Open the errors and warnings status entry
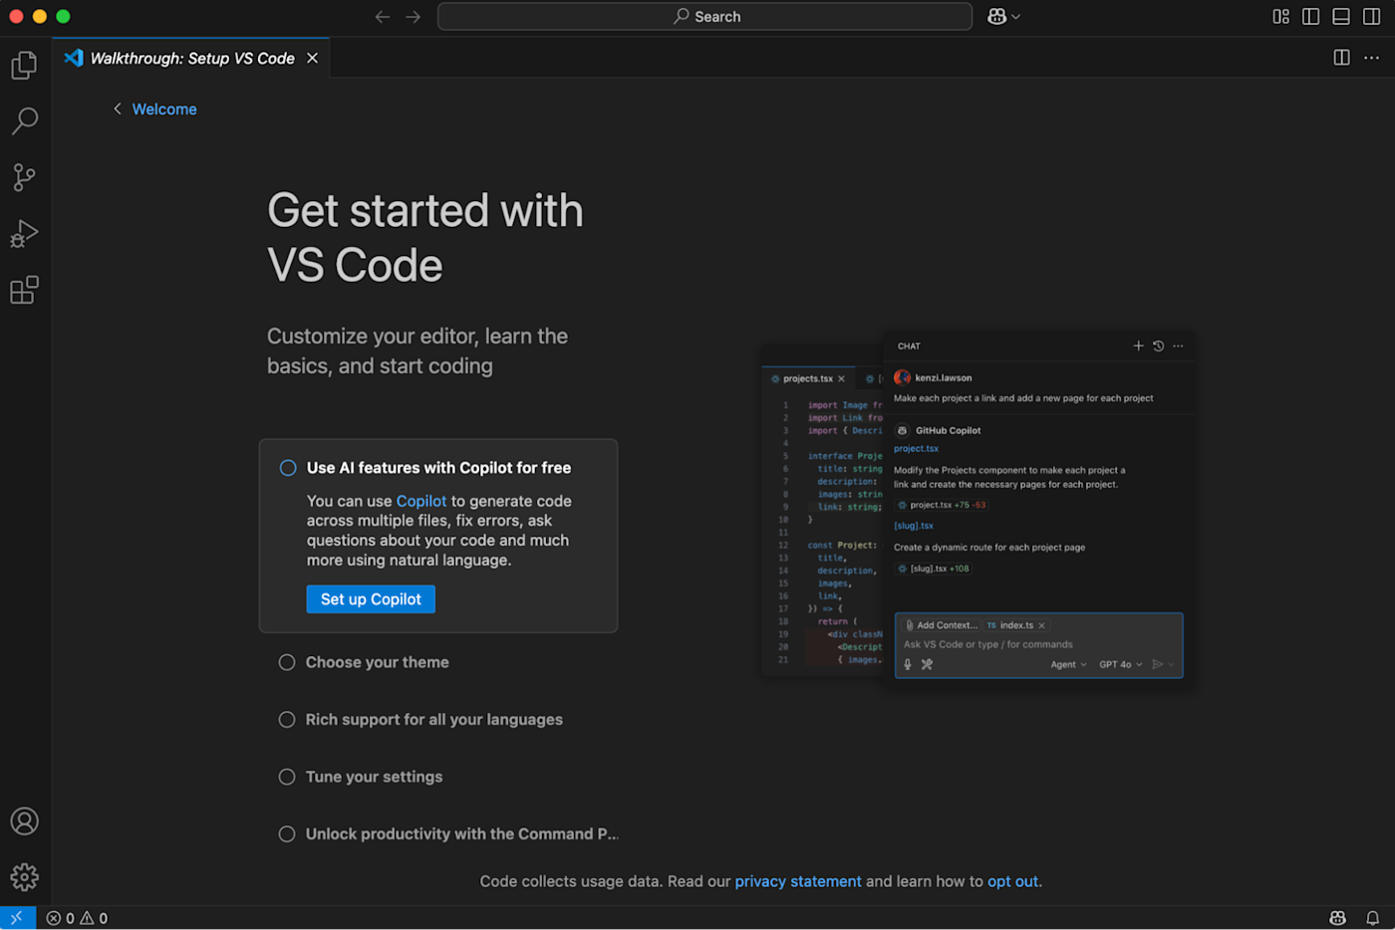Screen dimensions: 1395x930 pos(78,918)
